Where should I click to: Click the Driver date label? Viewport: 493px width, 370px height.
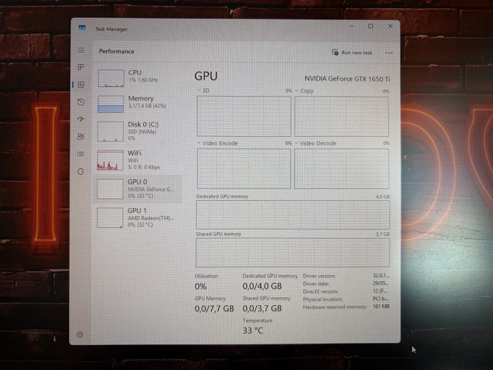coord(316,284)
